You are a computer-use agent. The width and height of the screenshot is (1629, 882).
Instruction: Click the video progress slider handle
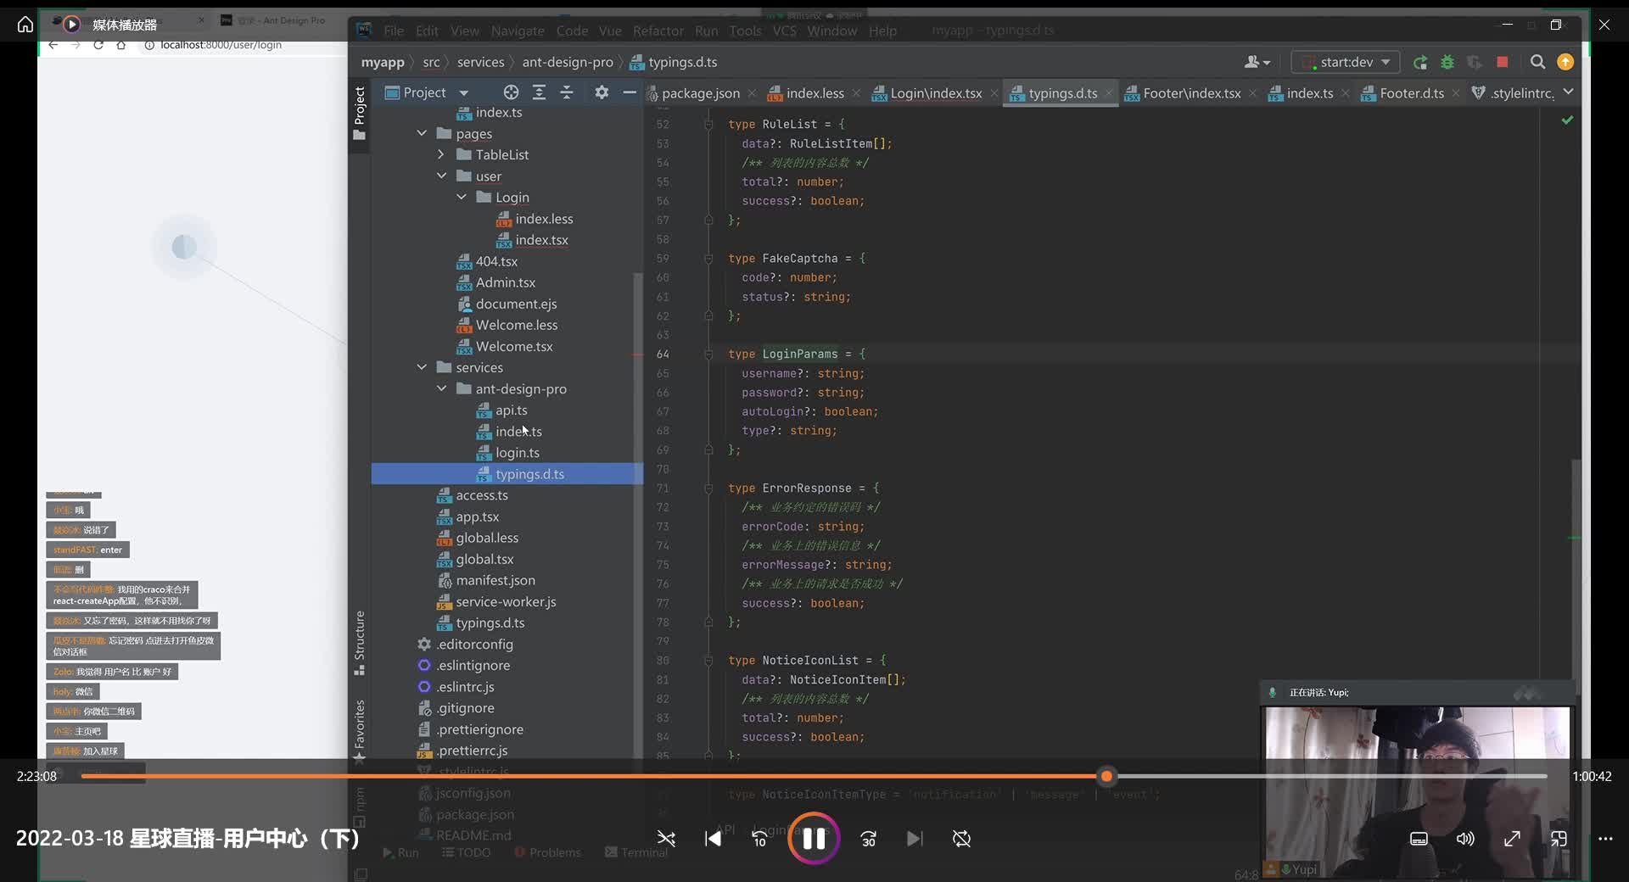[x=1106, y=776]
